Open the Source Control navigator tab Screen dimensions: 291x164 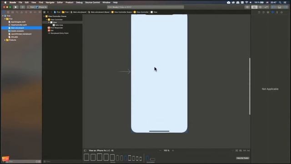[8, 12]
